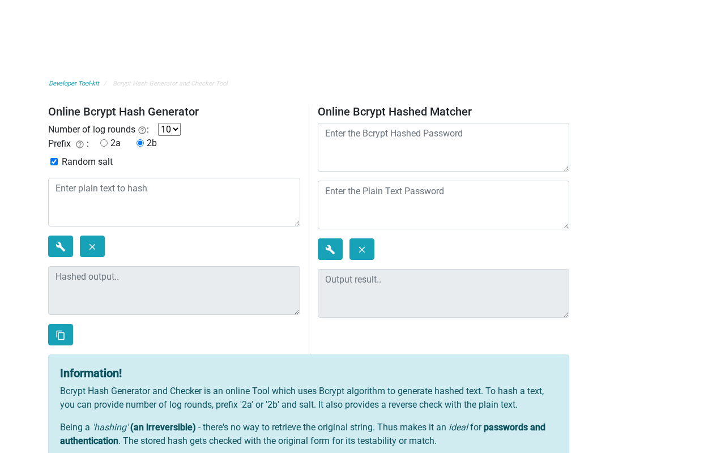Clear the Hashed Matcher fields
Image resolution: width=725 pixels, height=453 pixels.
click(x=362, y=249)
